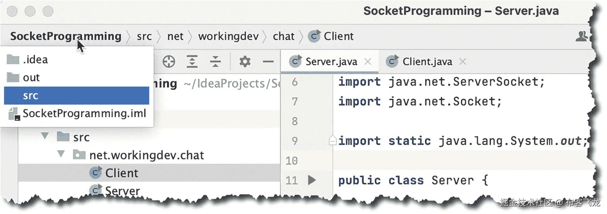Select src in the breadcrumb popup list
The width and height of the screenshot is (607, 214).
point(76,95)
